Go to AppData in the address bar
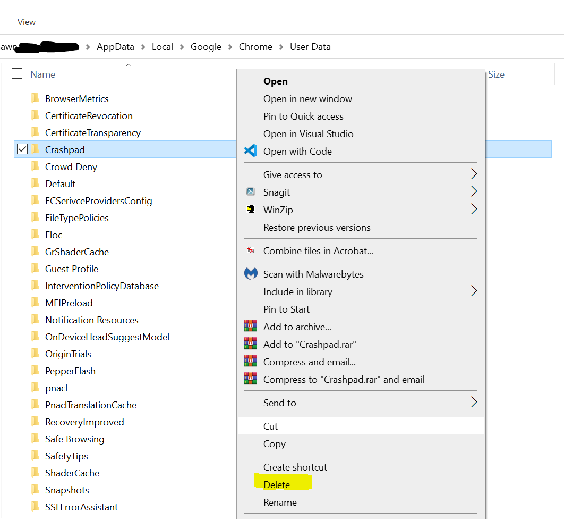 115,47
